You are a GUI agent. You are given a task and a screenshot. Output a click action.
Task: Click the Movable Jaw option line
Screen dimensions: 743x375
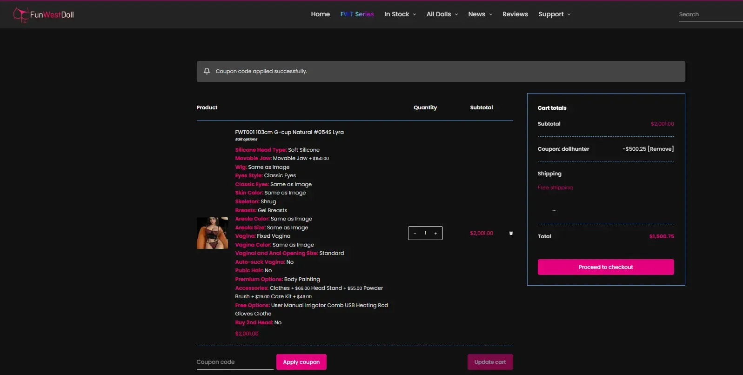pos(282,158)
